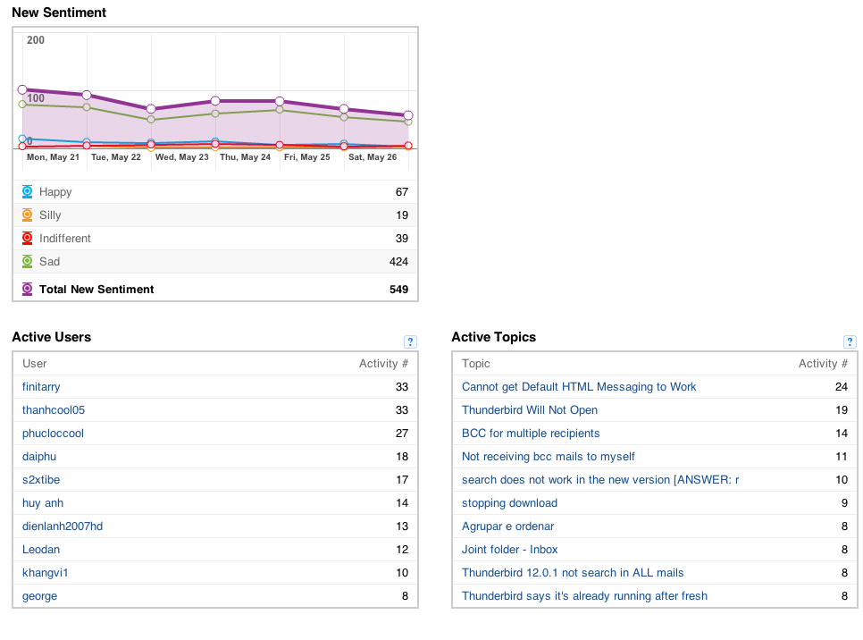
Task: Open the thanhcool05 user link
Action: coord(54,409)
